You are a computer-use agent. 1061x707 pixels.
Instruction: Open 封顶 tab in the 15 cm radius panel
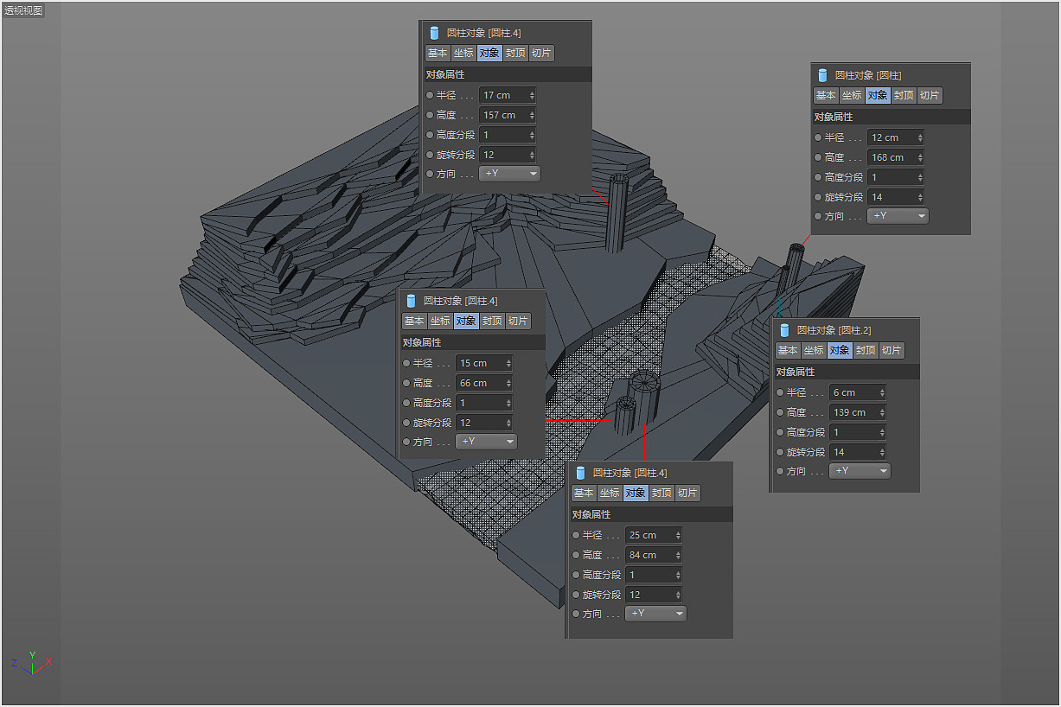[492, 321]
